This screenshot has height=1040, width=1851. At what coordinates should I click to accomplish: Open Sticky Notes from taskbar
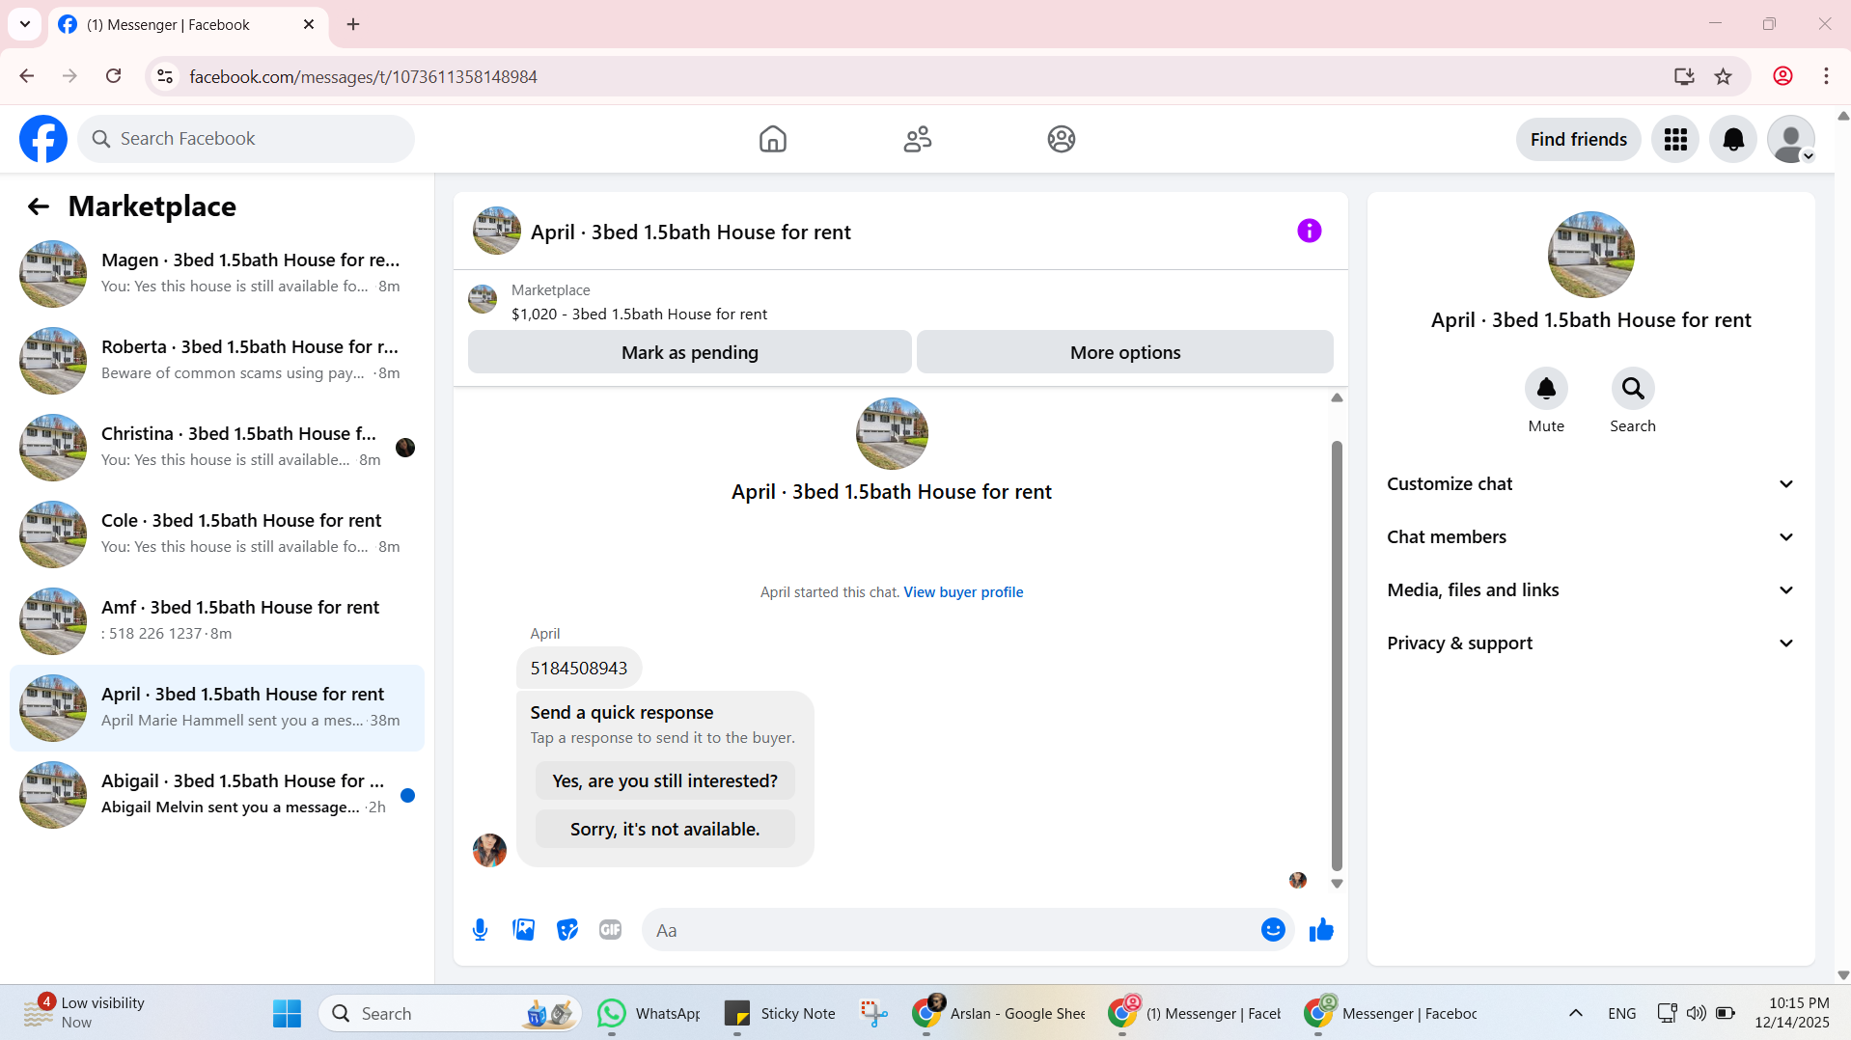(780, 1014)
